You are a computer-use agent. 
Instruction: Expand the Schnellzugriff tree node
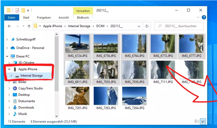tap(7, 39)
